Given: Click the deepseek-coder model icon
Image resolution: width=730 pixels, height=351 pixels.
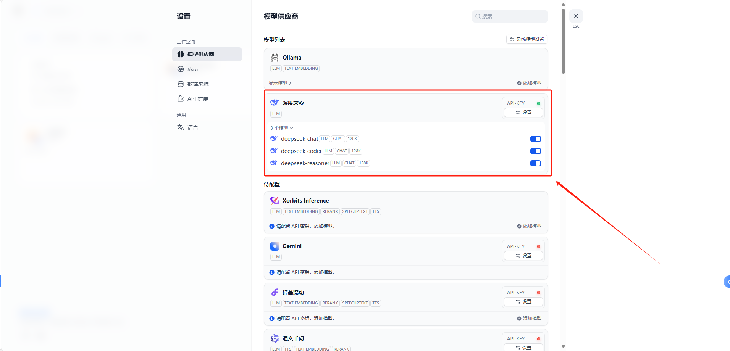Looking at the screenshot, I should pyautogui.click(x=274, y=151).
